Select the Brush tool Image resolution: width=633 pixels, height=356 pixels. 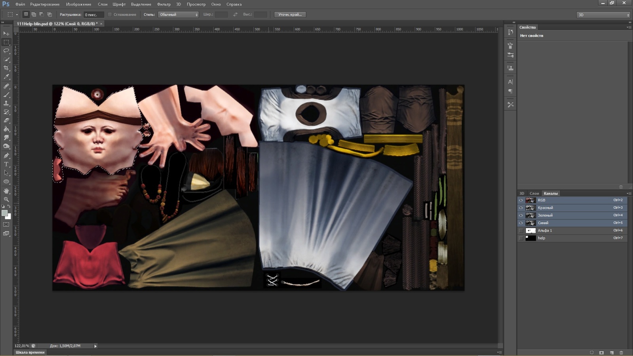[6, 95]
